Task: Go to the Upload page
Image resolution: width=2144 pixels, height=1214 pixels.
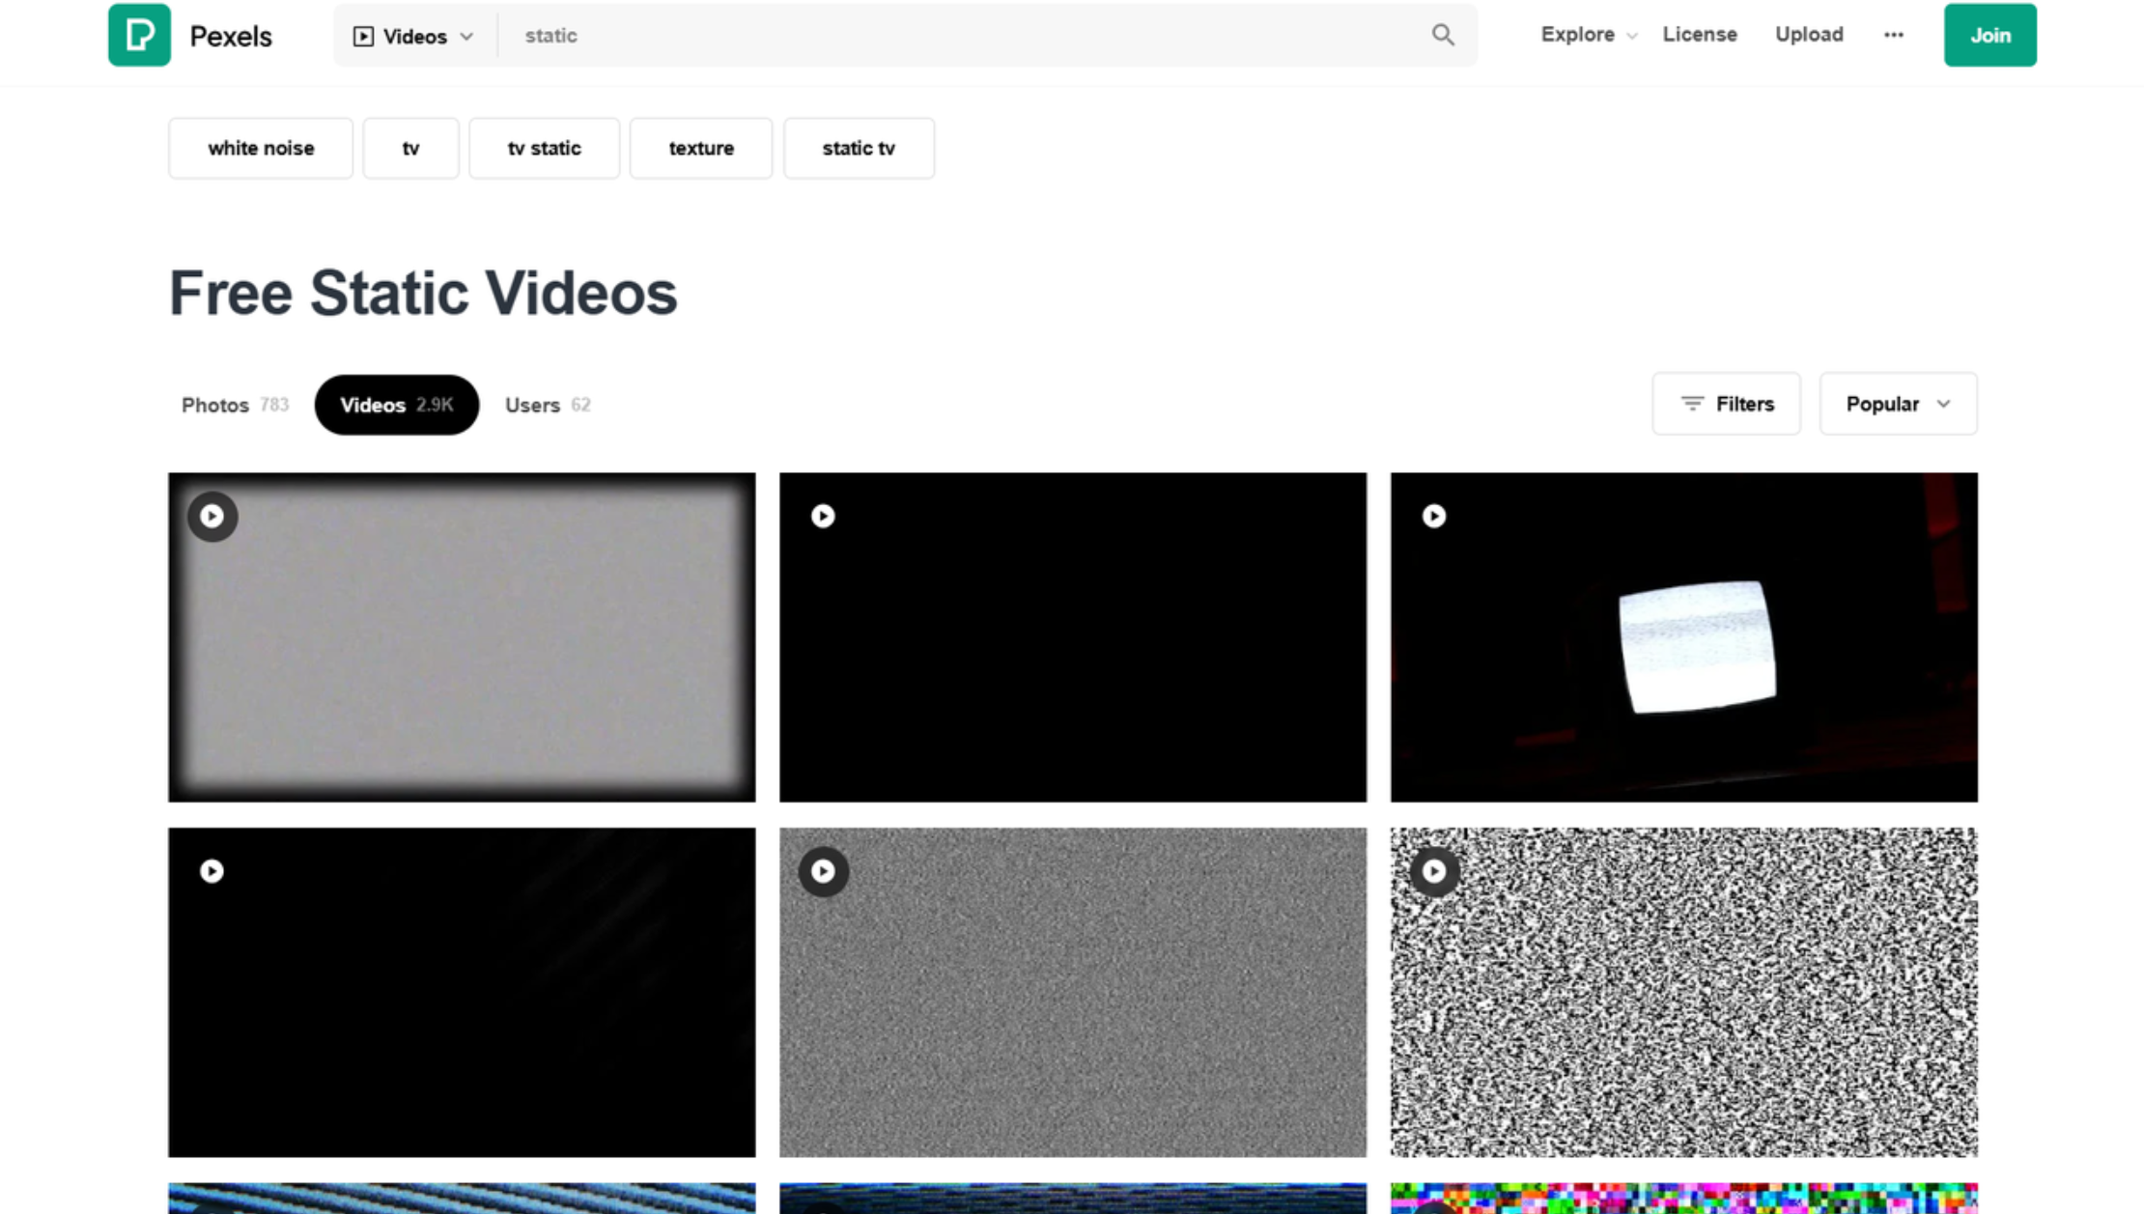Action: [1808, 35]
